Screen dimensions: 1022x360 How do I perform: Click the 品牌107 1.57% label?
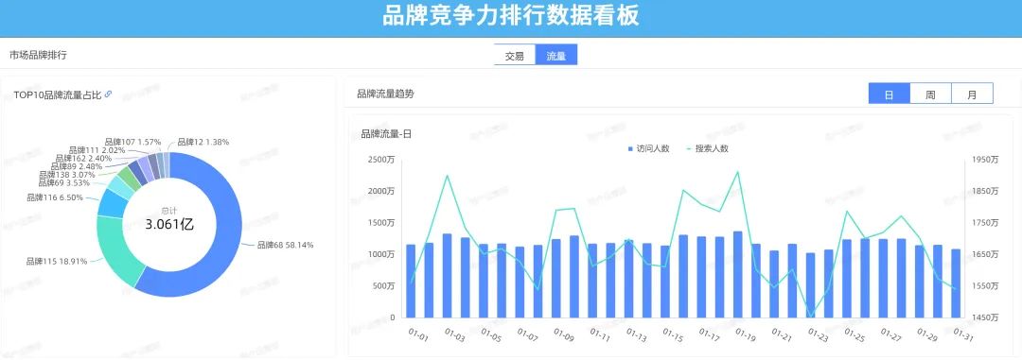[133, 142]
